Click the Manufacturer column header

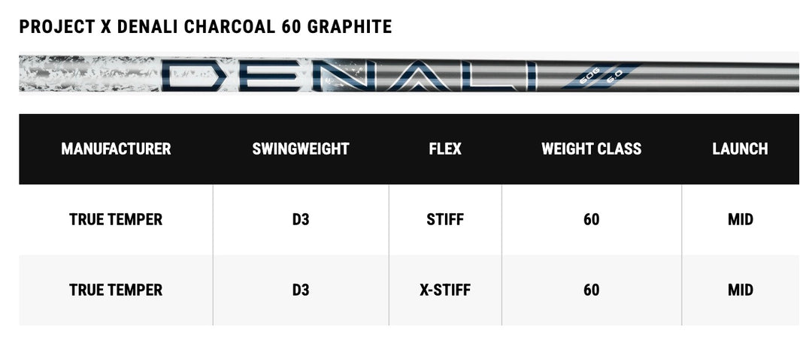pos(116,149)
